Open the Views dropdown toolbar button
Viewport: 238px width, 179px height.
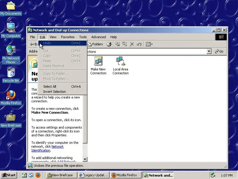click(x=149, y=44)
